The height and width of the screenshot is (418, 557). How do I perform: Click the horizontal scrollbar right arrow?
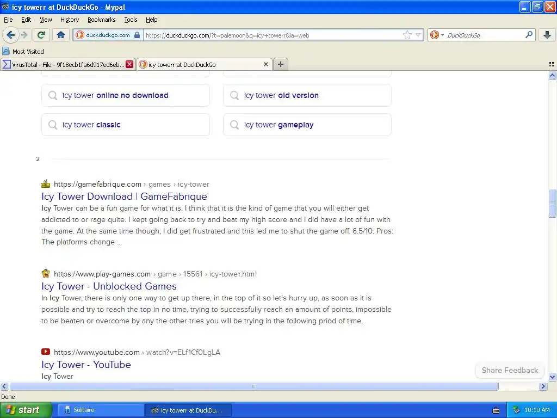click(543, 386)
